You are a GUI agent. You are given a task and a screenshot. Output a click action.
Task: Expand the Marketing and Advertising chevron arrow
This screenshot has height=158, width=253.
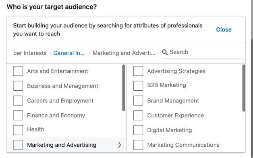click(119, 145)
